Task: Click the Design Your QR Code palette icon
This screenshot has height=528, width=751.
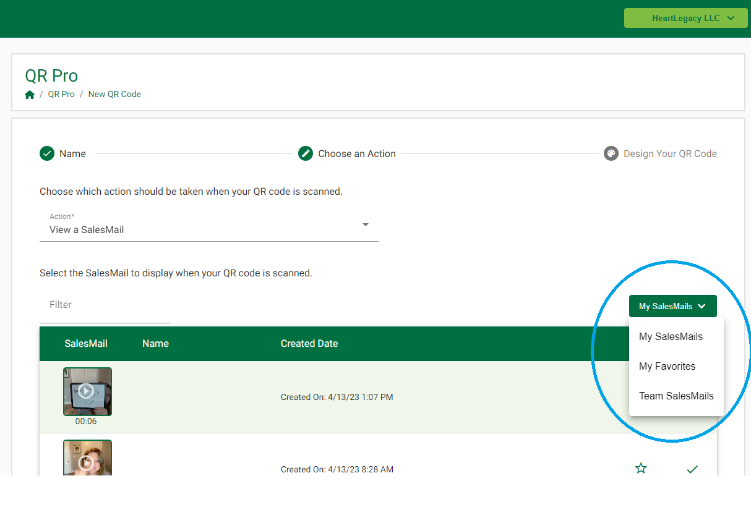Action: pyautogui.click(x=611, y=153)
